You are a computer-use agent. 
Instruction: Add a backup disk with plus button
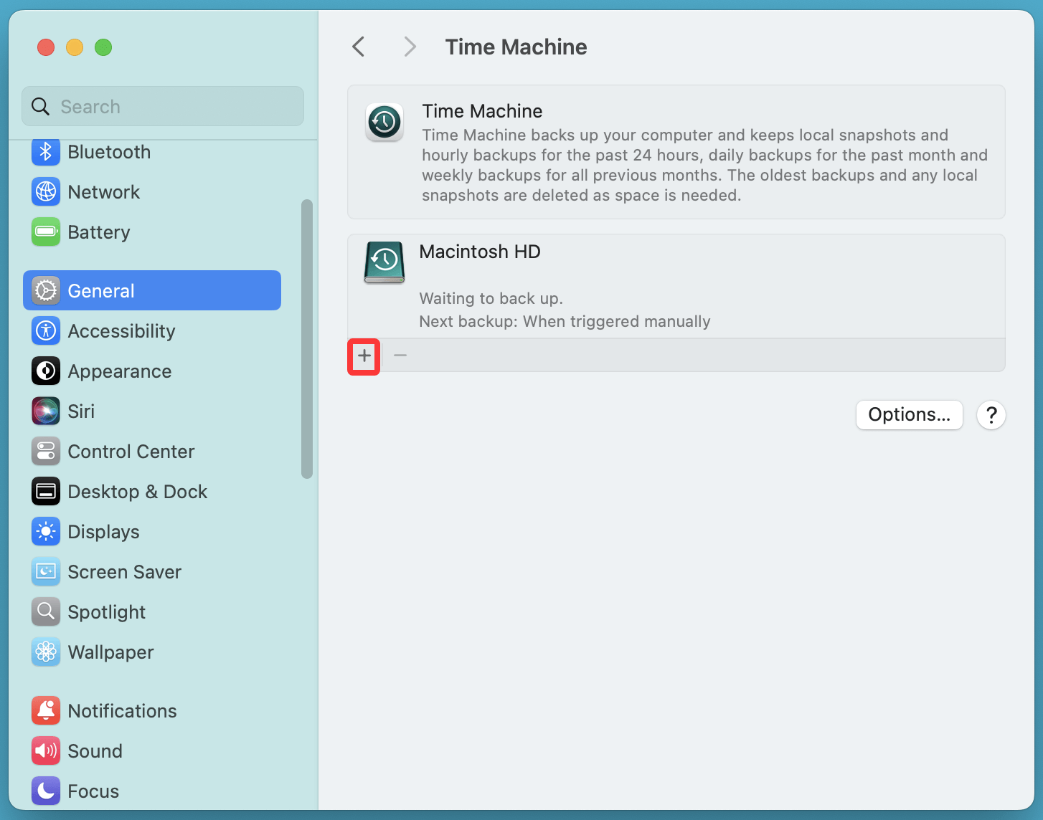tap(364, 356)
